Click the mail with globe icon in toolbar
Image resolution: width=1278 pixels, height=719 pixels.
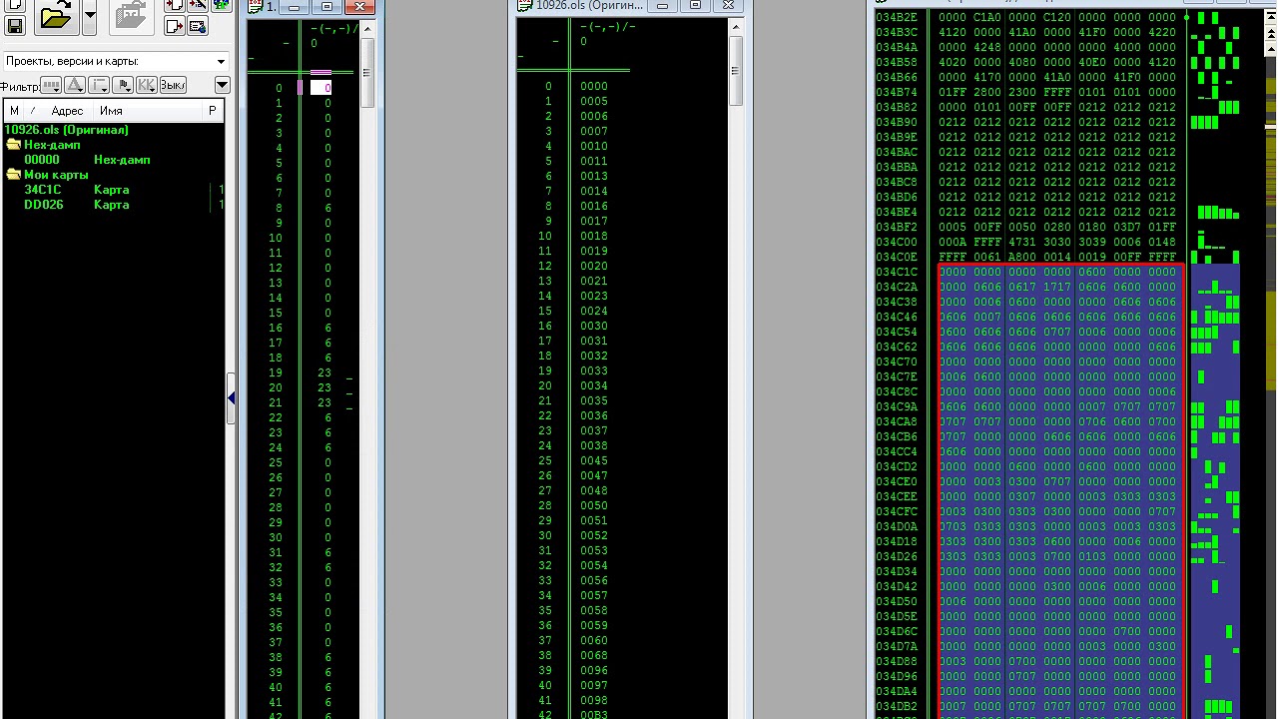(x=197, y=26)
